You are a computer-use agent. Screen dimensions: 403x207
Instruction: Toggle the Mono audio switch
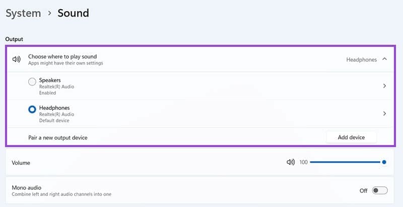click(x=379, y=190)
